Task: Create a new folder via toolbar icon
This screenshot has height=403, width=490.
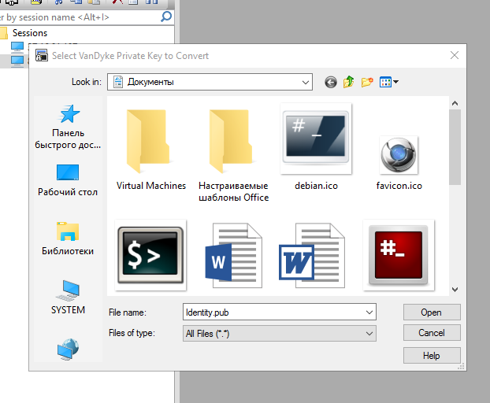Action: [x=367, y=82]
